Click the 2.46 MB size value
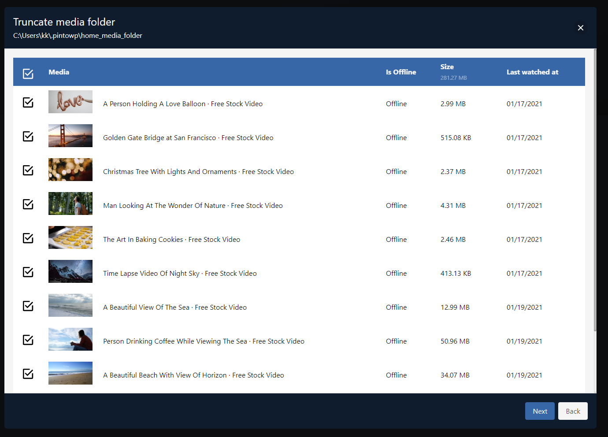608x437 pixels. 453,240
